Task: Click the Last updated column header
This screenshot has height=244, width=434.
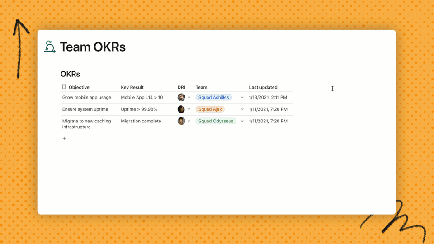Action: pos(263,87)
